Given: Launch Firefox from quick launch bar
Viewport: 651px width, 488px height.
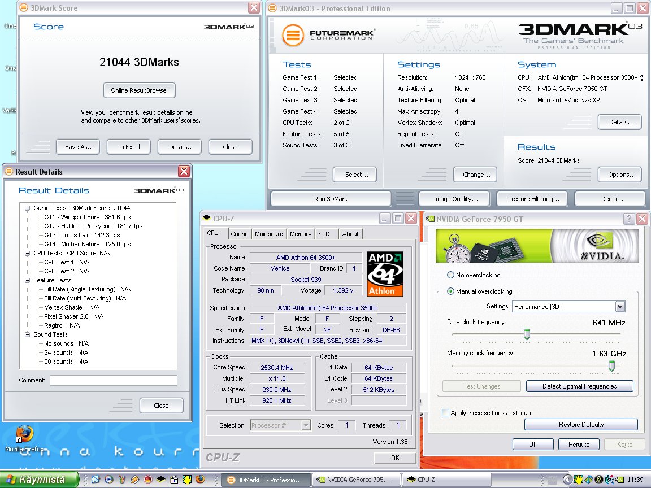Looking at the screenshot, I should [x=200, y=480].
